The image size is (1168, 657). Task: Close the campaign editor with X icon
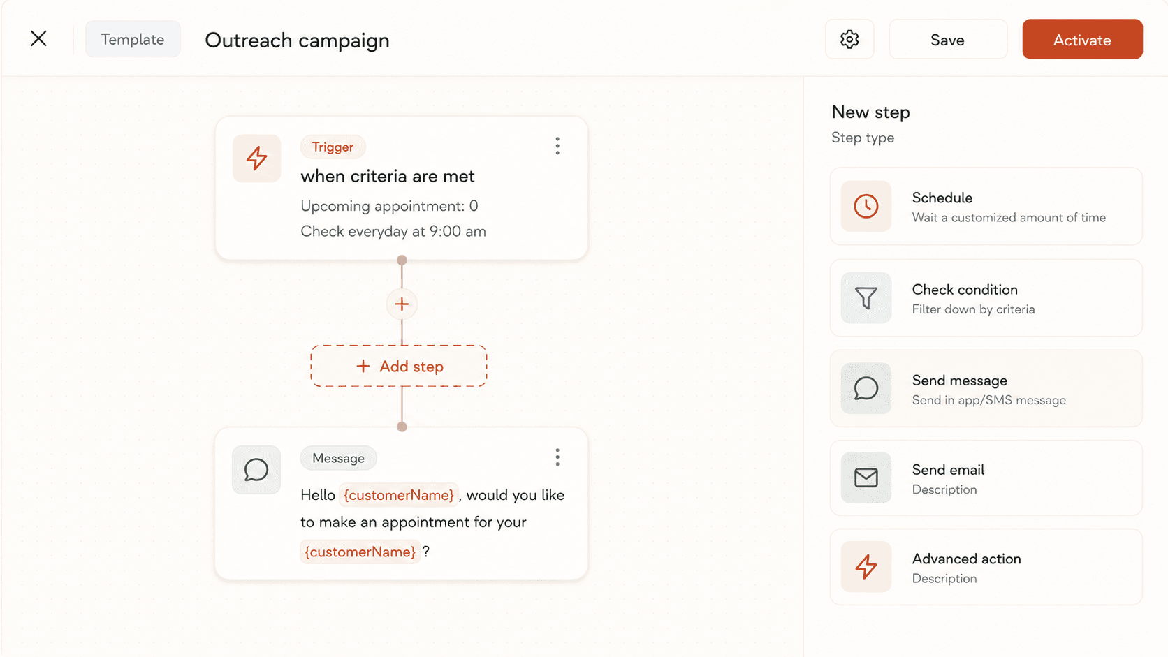pos(39,39)
